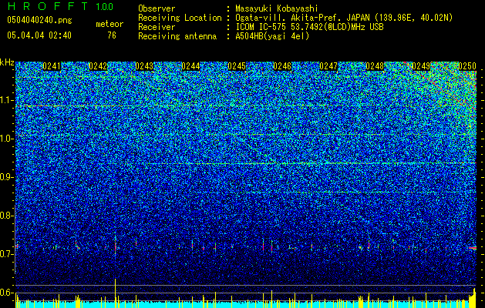The height and width of the screenshot is (308, 485).
Task: Click the 0245 time marker
Action: pyautogui.click(x=237, y=66)
